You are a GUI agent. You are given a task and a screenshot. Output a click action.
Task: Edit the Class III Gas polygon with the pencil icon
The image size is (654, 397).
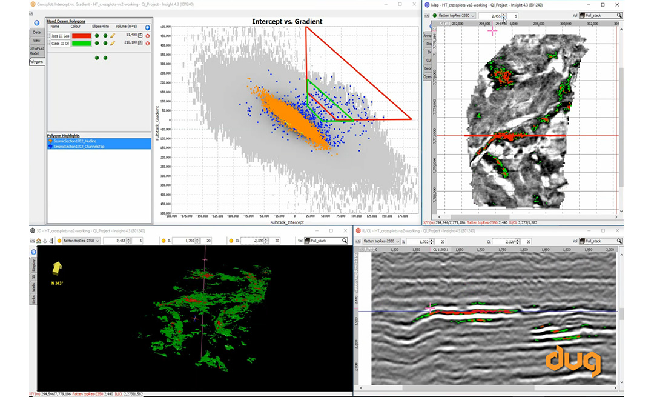(113, 35)
